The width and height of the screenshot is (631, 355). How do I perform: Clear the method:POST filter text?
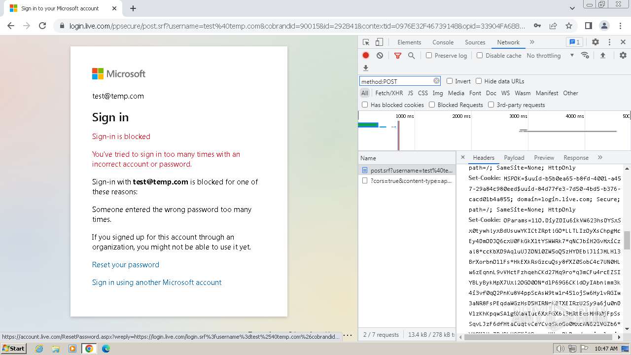pos(436,81)
